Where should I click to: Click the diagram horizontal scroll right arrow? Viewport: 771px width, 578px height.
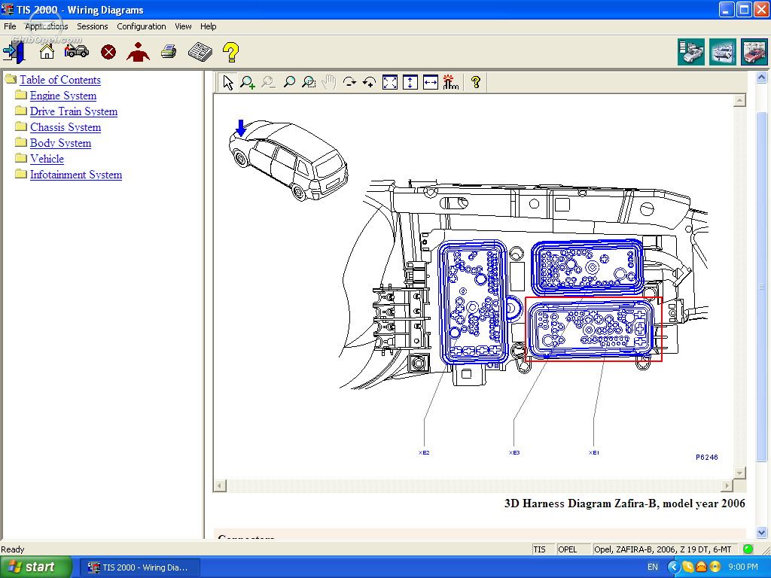click(727, 485)
